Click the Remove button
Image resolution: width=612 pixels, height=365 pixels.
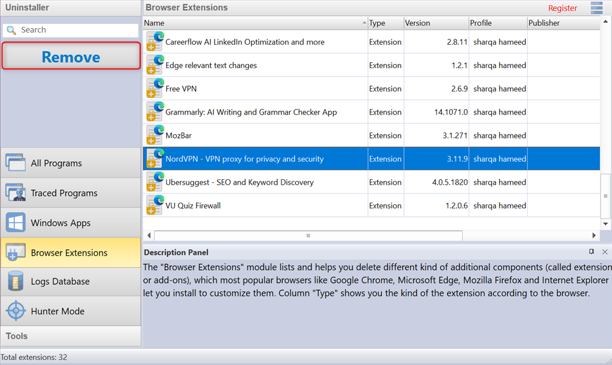click(x=71, y=56)
